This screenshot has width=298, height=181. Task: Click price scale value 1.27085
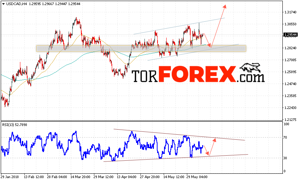point(290,60)
